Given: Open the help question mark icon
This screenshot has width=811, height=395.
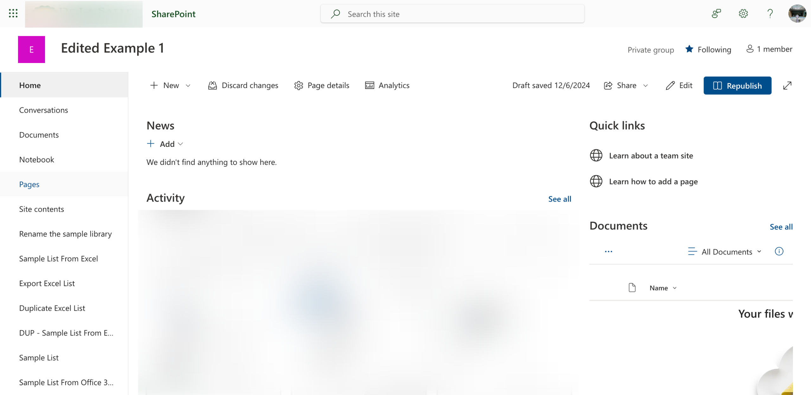Looking at the screenshot, I should pyautogui.click(x=770, y=14).
